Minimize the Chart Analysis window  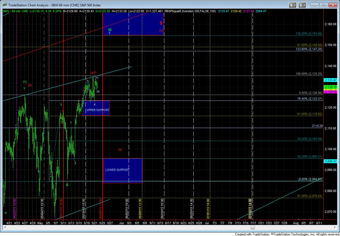point(315,5)
